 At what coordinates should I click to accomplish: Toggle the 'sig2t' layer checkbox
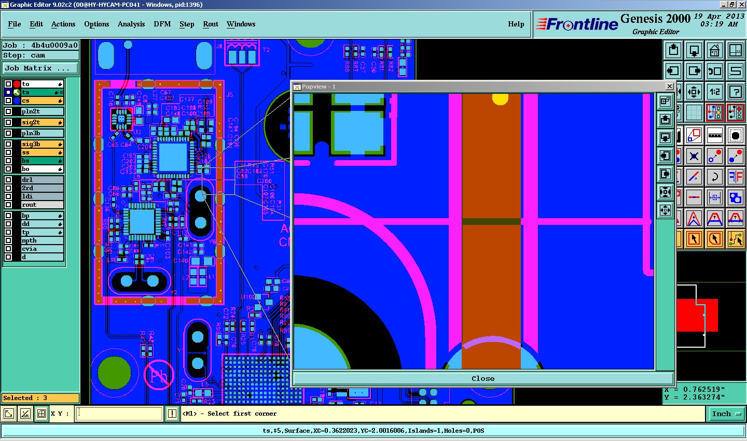(x=8, y=122)
